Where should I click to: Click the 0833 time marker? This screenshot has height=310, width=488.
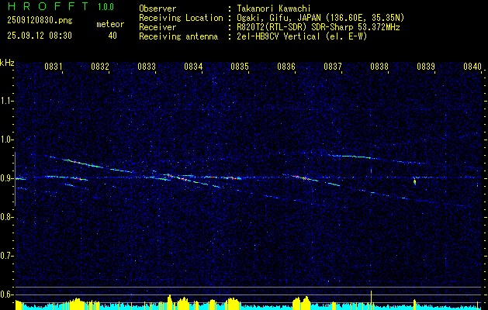click(x=147, y=66)
